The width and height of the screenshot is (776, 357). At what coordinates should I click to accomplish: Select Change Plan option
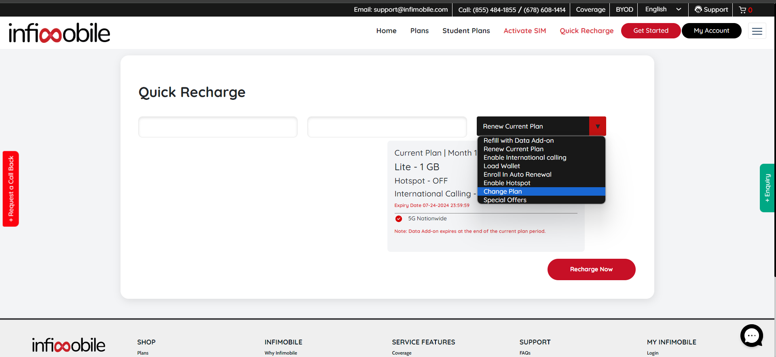coord(541,192)
